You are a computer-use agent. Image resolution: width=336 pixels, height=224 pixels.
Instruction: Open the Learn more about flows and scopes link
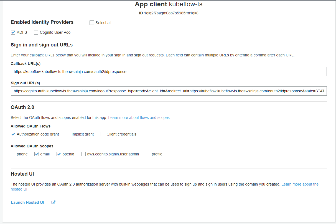(x=139, y=118)
